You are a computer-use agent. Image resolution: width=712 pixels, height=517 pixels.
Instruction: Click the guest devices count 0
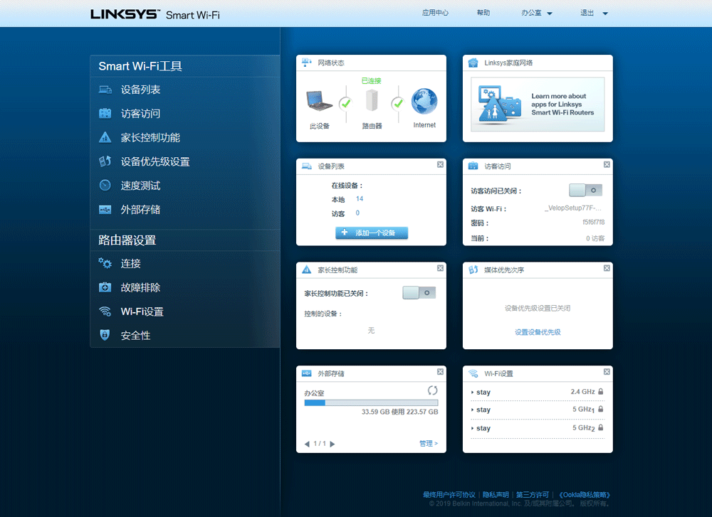(x=358, y=213)
